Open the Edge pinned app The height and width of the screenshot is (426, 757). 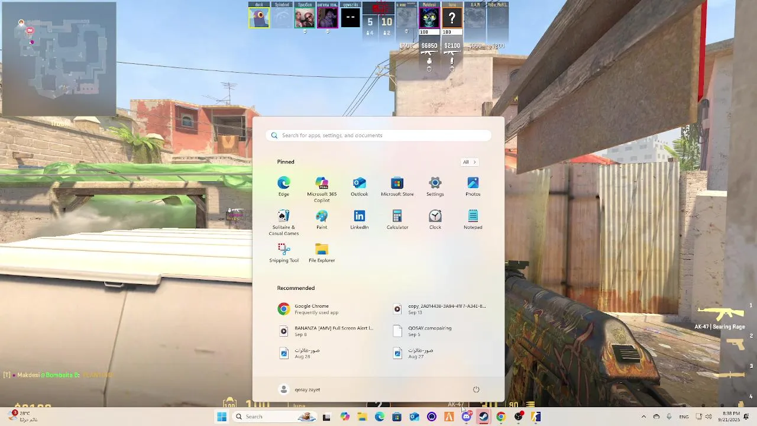point(284,186)
